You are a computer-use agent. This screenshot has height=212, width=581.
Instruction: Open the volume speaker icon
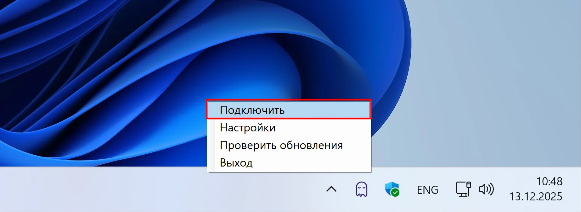(x=486, y=189)
